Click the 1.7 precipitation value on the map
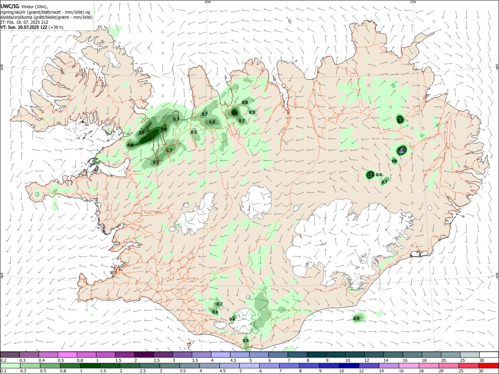 [147, 139]
